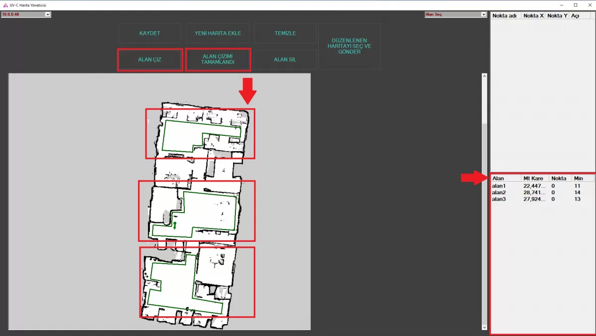The image size is (596, 336).
Task: Select alan1 row in area list
Action: (x=499, y=186)
